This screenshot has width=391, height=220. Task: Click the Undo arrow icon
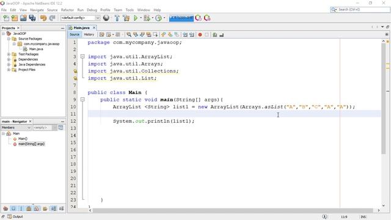click(x=43, y=18)
